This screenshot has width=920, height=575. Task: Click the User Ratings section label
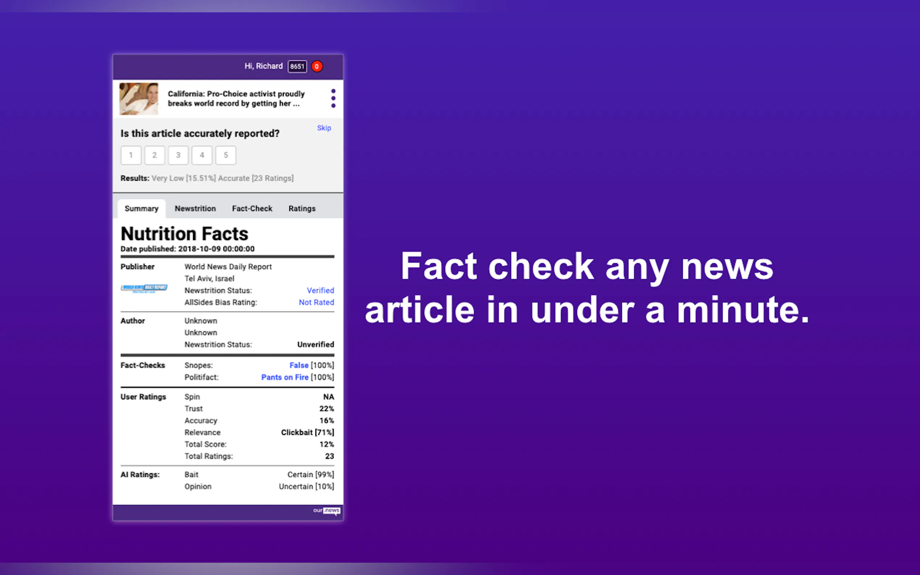pos(143,397)
